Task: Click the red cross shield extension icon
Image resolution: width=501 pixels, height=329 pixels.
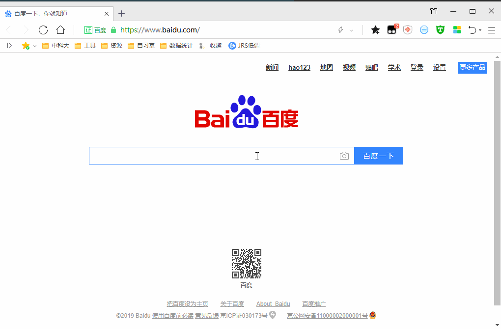Action: (x=408, y=30)
